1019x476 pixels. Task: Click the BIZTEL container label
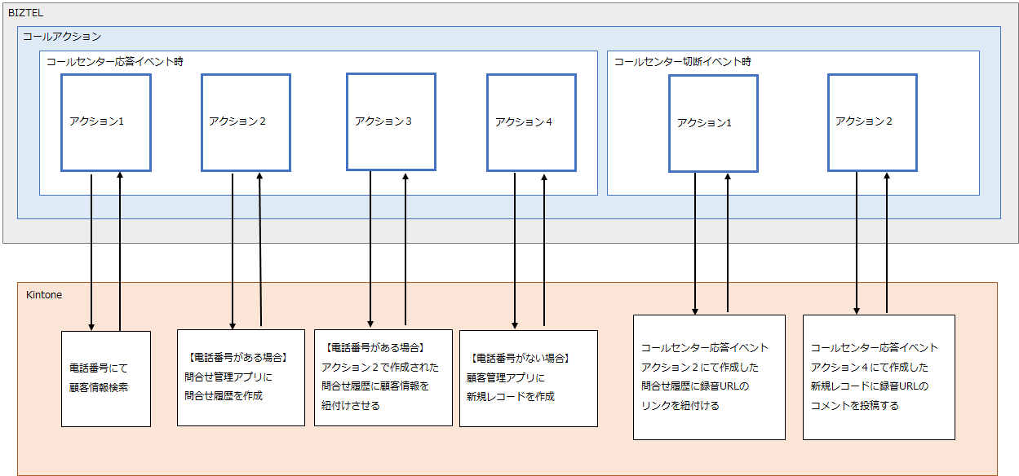[24, 11]
